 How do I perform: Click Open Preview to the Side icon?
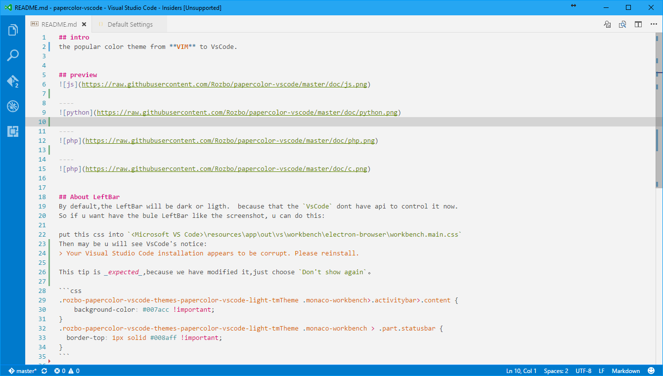[x=623, y=24]
